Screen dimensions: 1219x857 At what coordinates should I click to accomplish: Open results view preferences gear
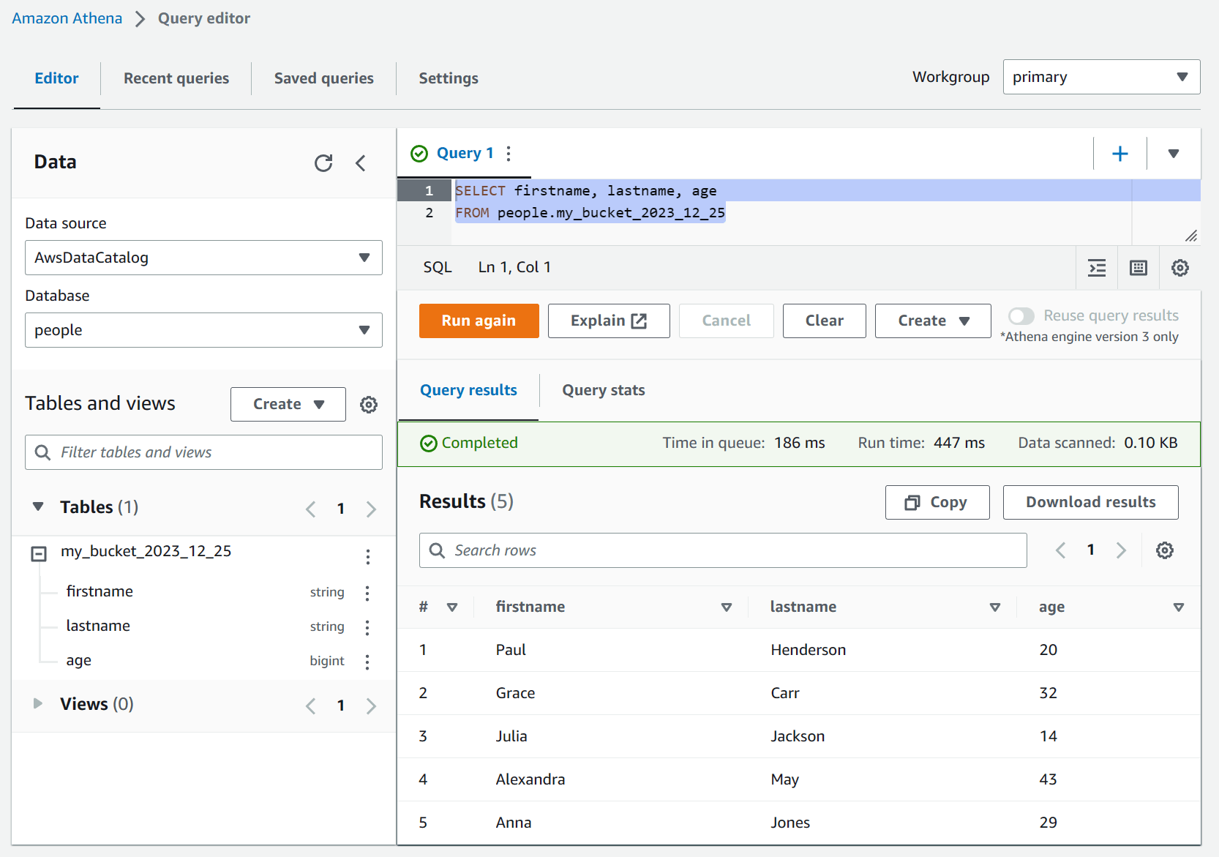click(1165, 550)
